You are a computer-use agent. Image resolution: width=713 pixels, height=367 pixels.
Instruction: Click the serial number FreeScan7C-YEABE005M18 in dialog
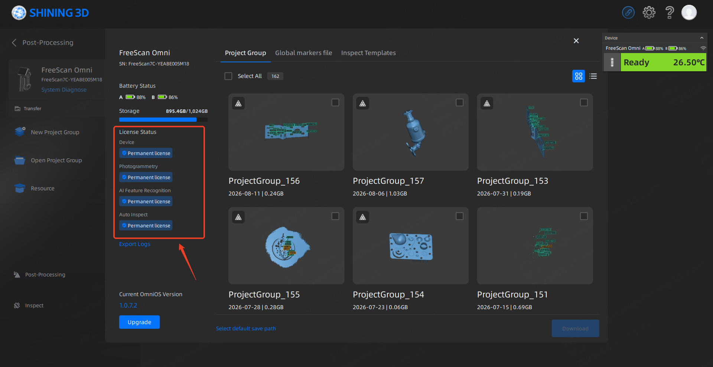click(x=154, y=64)
